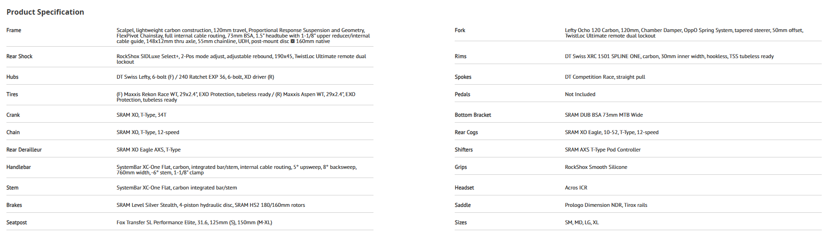This screenshot has height=243, width=830.
Task: Click the Hubs row label
Action: click(x=12, y=77)
